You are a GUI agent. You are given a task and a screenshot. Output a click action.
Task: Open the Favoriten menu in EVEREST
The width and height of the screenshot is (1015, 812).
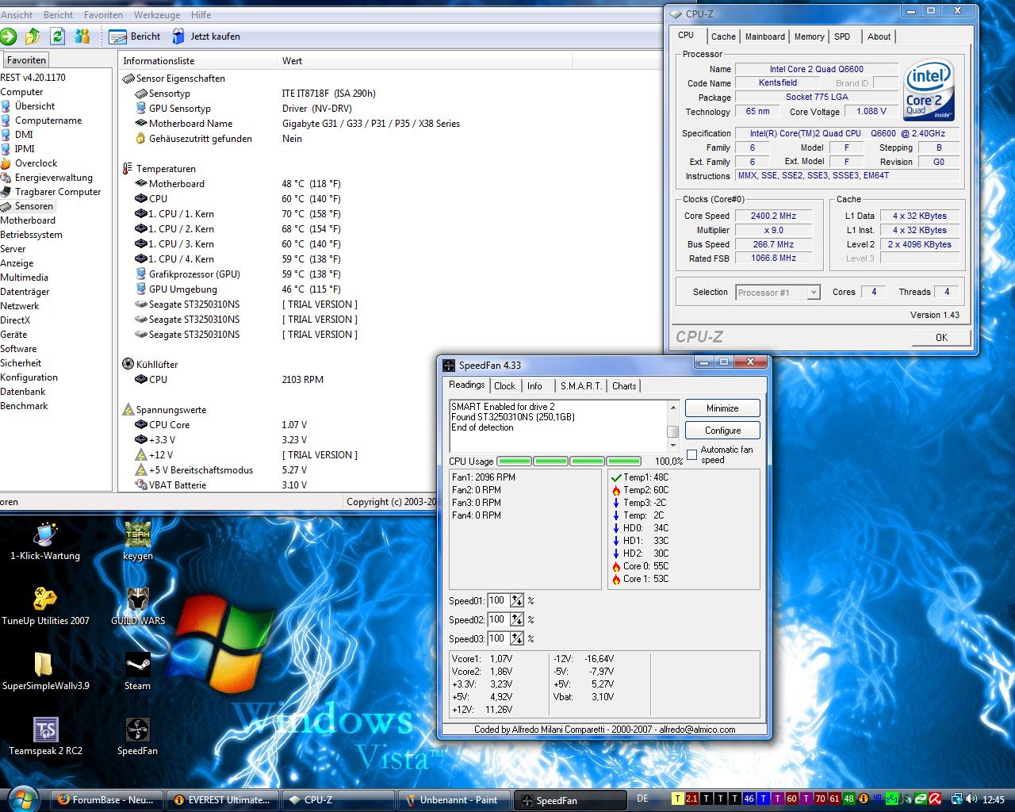(x=103, y=14)
